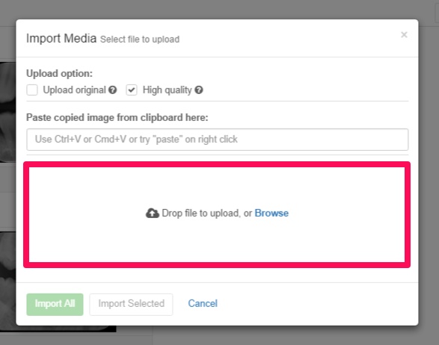
Task: Select the lower x-ray thumbnail behind dialog
Action: 7,279
